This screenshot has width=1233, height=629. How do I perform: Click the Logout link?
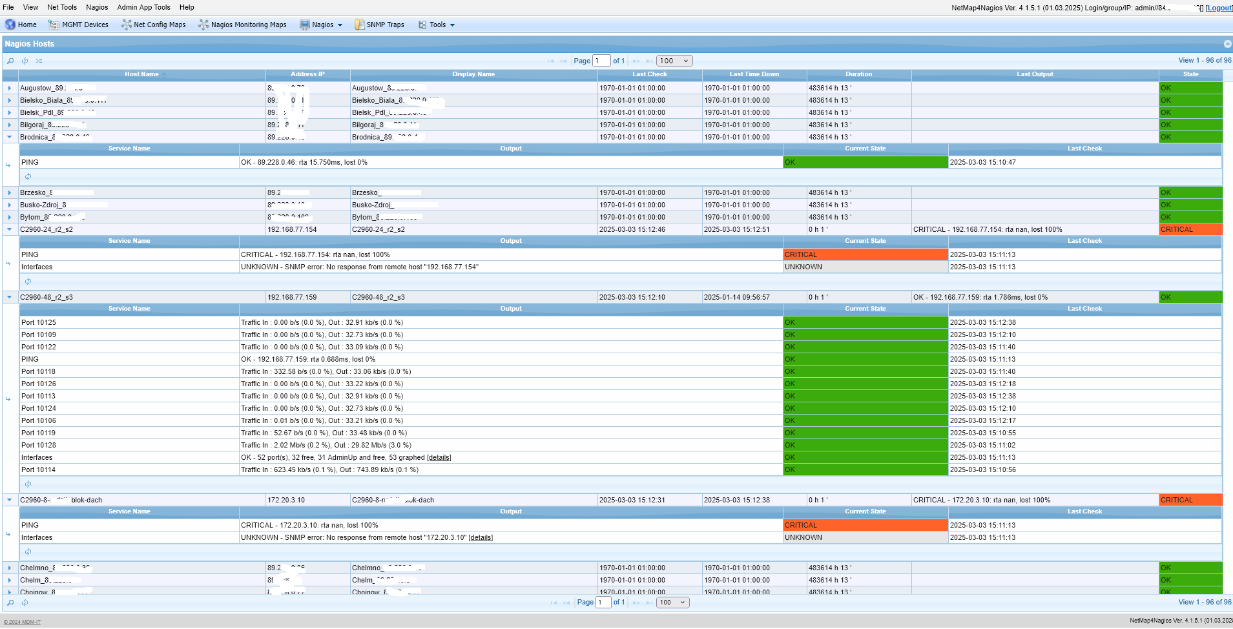1219,8
